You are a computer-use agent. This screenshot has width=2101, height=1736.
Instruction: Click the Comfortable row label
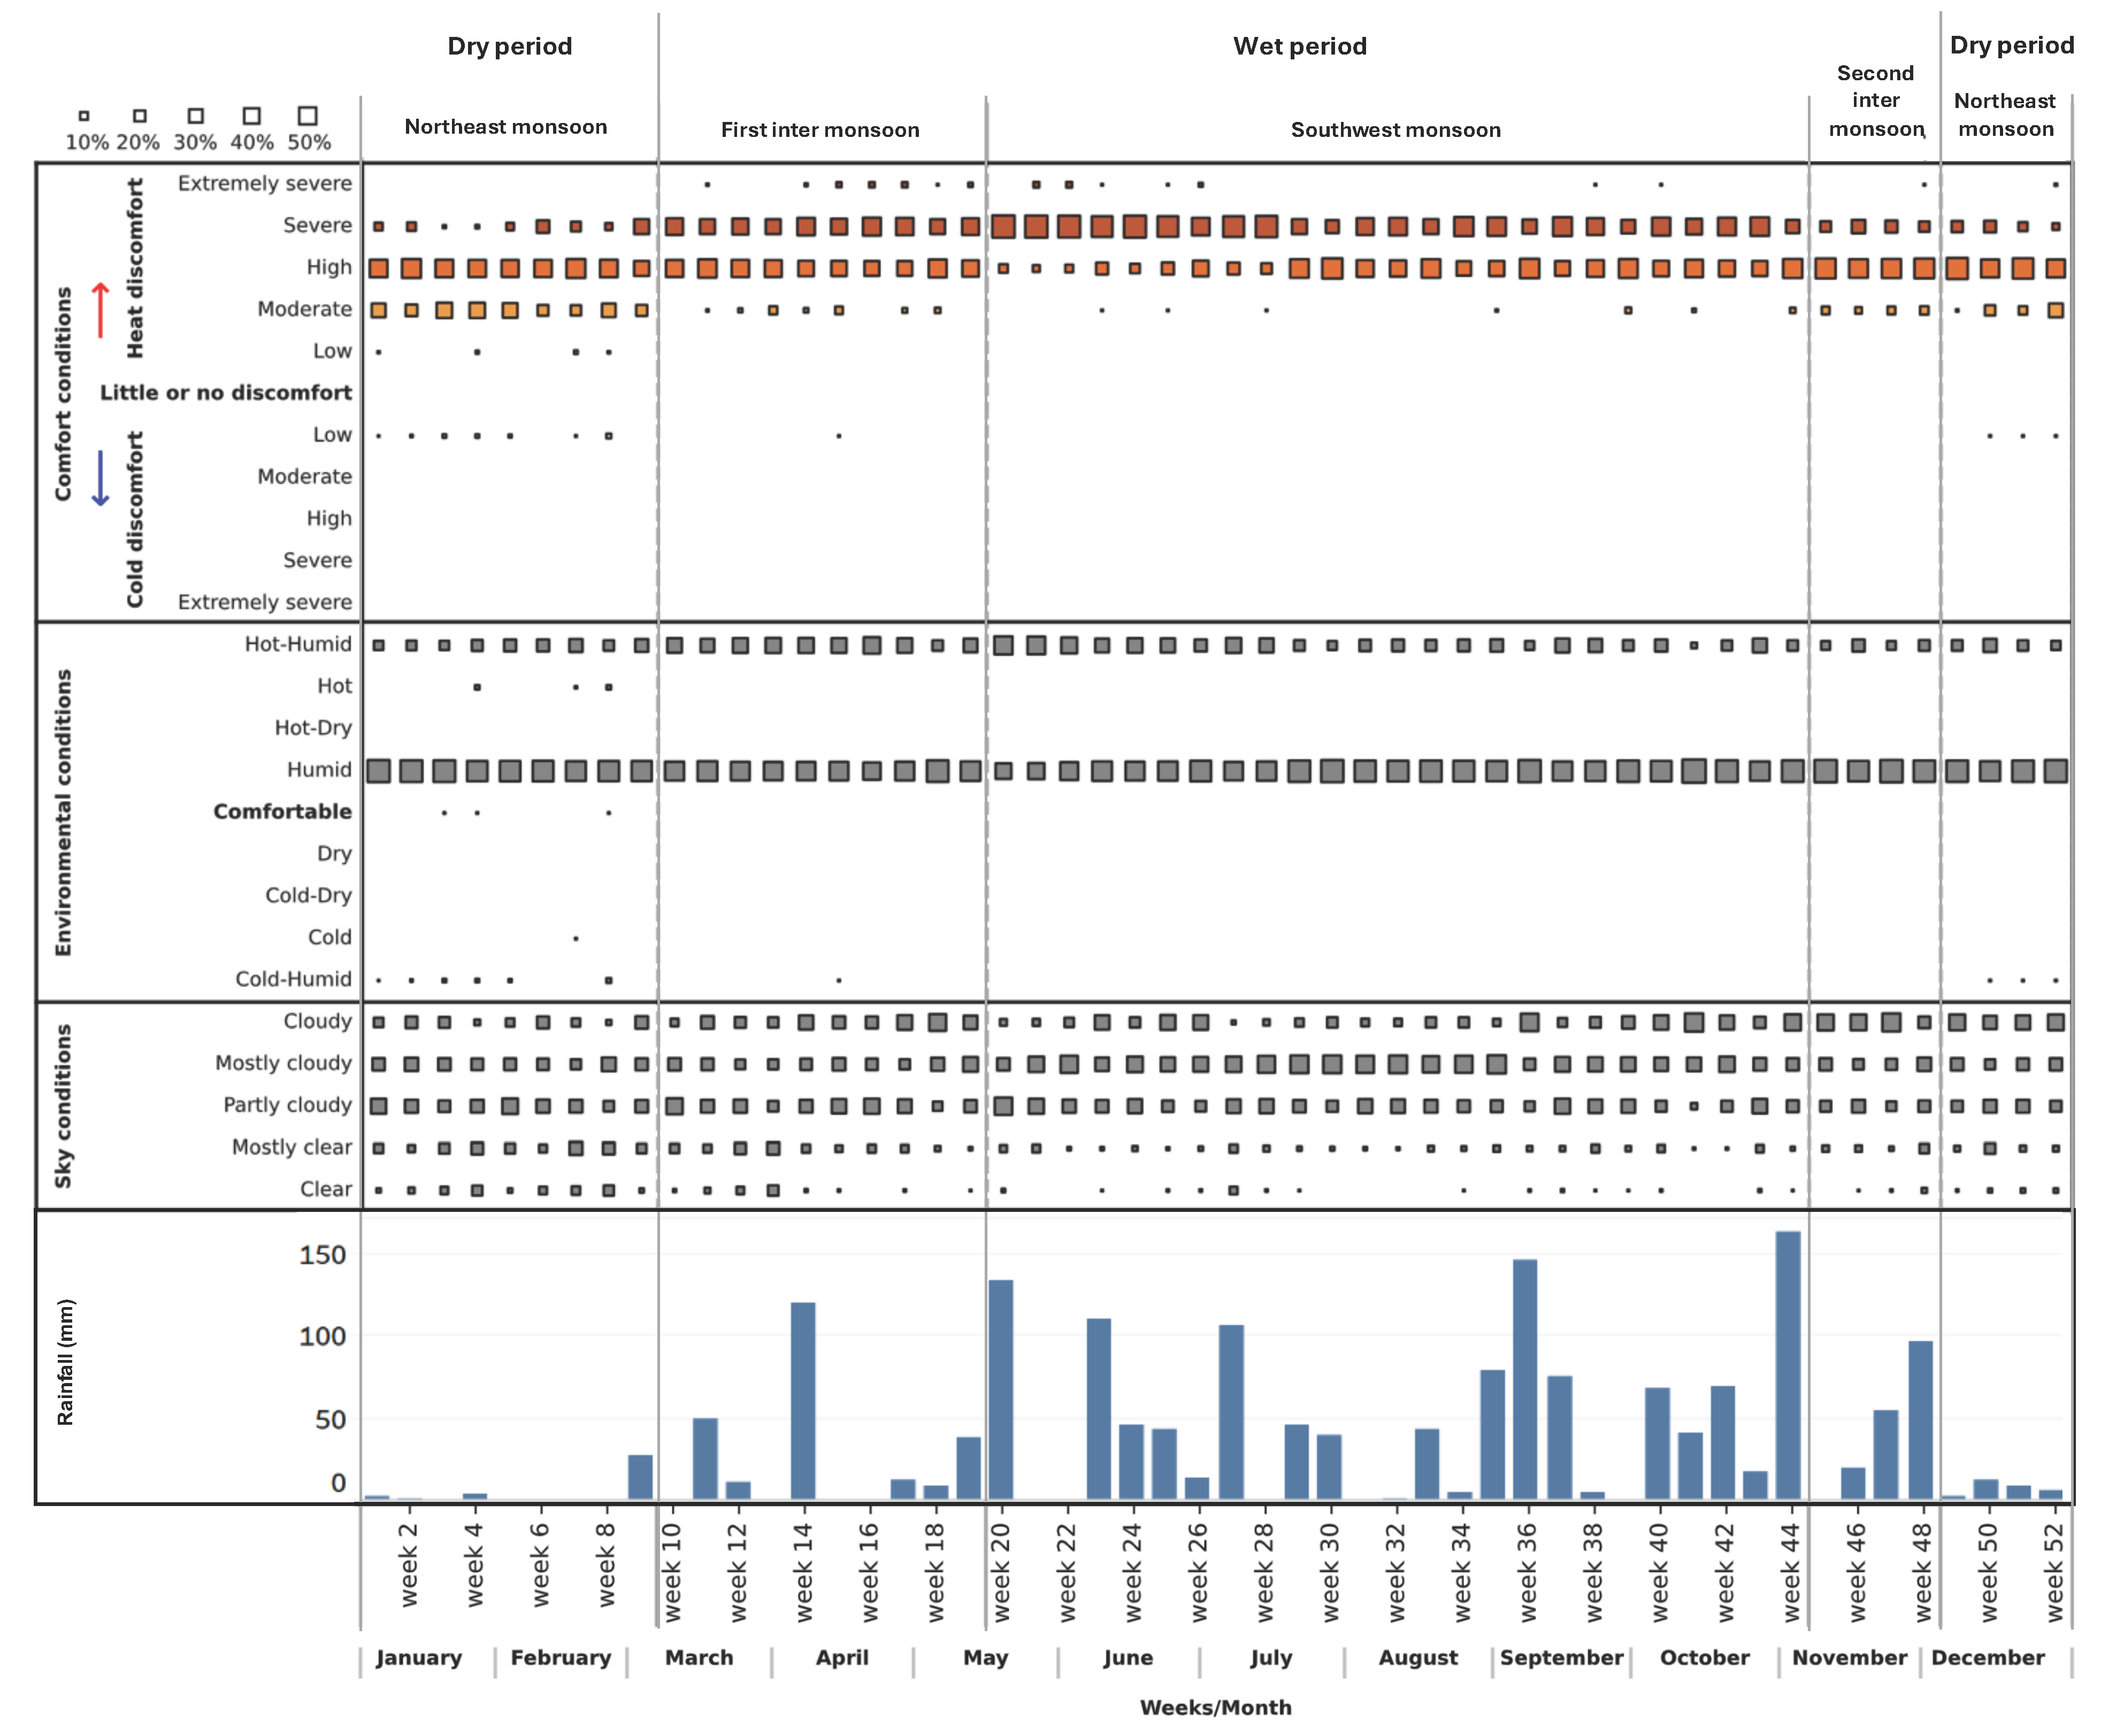282,812
